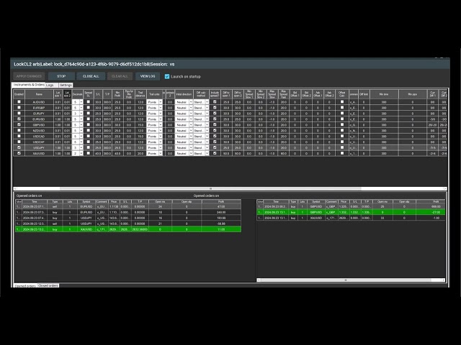The height and width of the screenshot is (345, 461).
Task: Click the CLEAR ALL button
Action: coord(120,76)
